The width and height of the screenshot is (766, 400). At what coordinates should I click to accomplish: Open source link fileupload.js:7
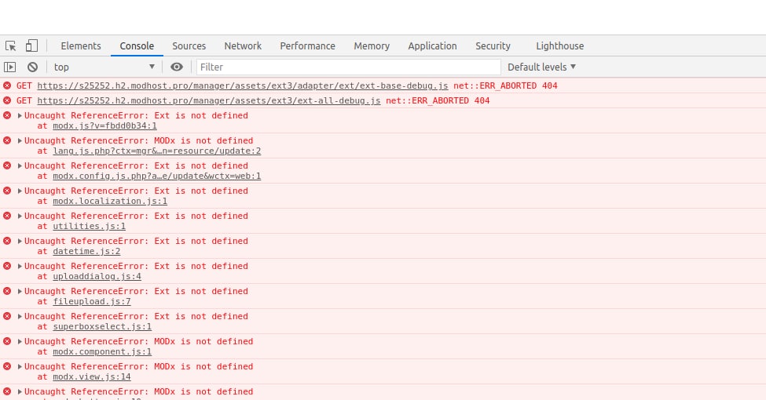tap(92, 302)
